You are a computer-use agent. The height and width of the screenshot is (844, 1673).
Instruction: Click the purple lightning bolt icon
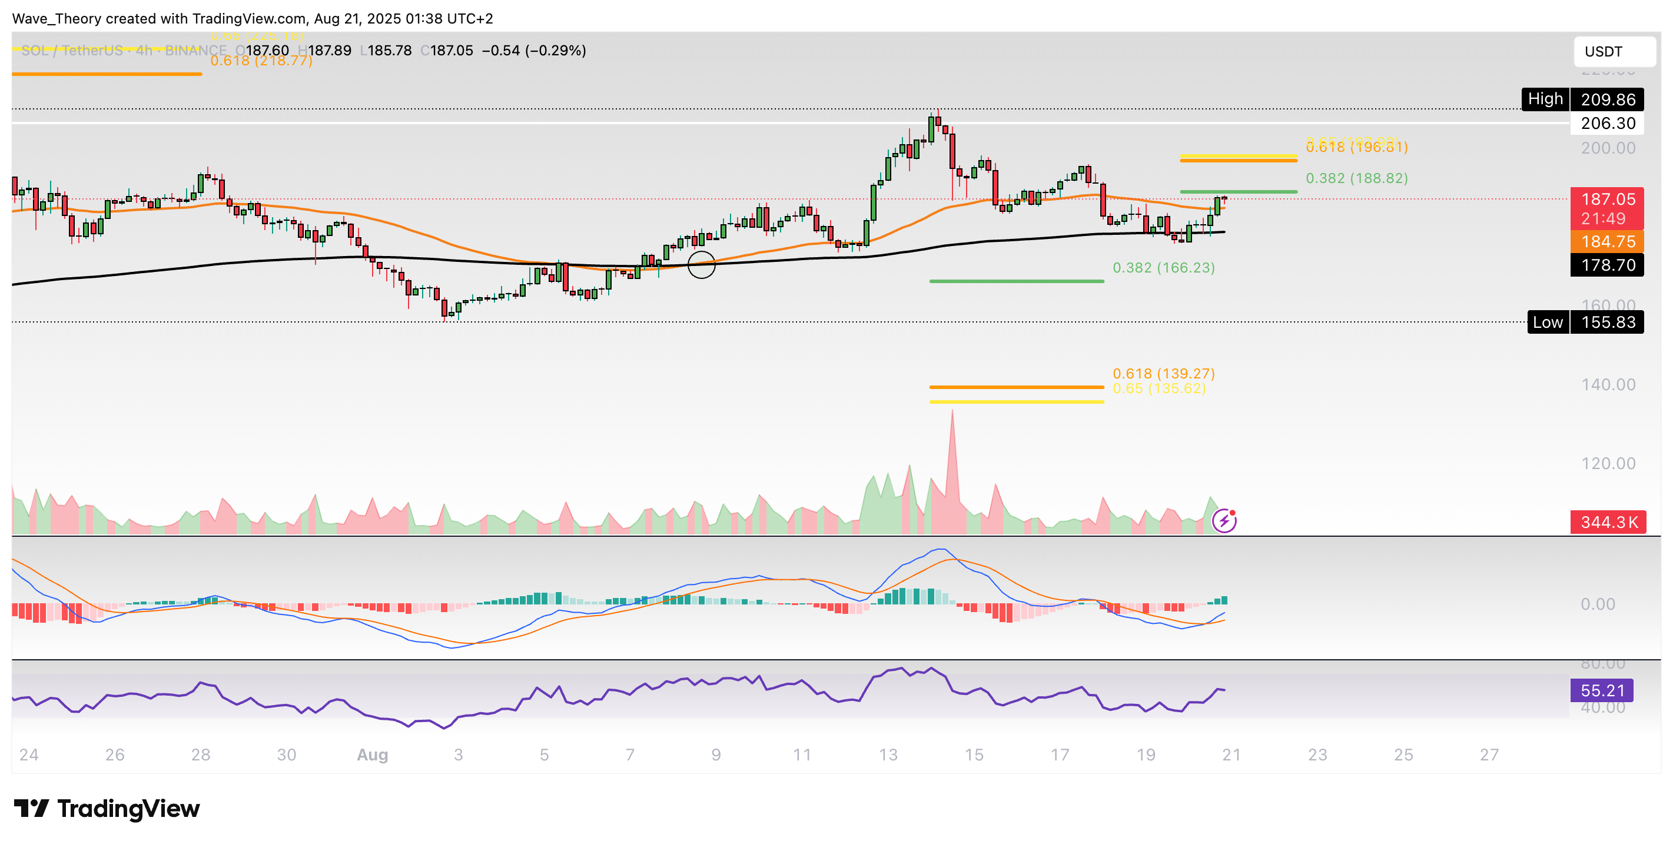point(1224,521)
